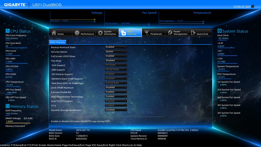Viewport: 261px width, 147px height.
Task: Select the Limit CPUID Maximum label
Action: [62, 88]
